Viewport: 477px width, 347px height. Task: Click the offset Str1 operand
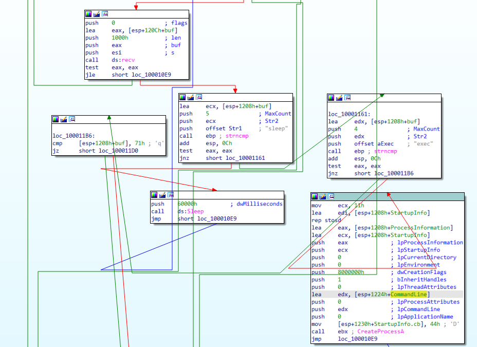point(224,129)
